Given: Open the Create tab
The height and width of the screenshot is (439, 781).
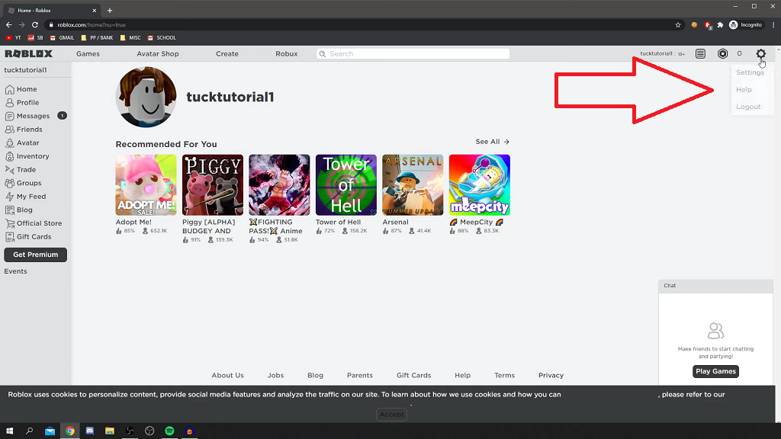Looking at the screenshot, I should tap(227, 54).
